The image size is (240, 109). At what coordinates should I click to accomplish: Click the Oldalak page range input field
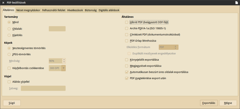pyautogui.click(x=57, y=29)
